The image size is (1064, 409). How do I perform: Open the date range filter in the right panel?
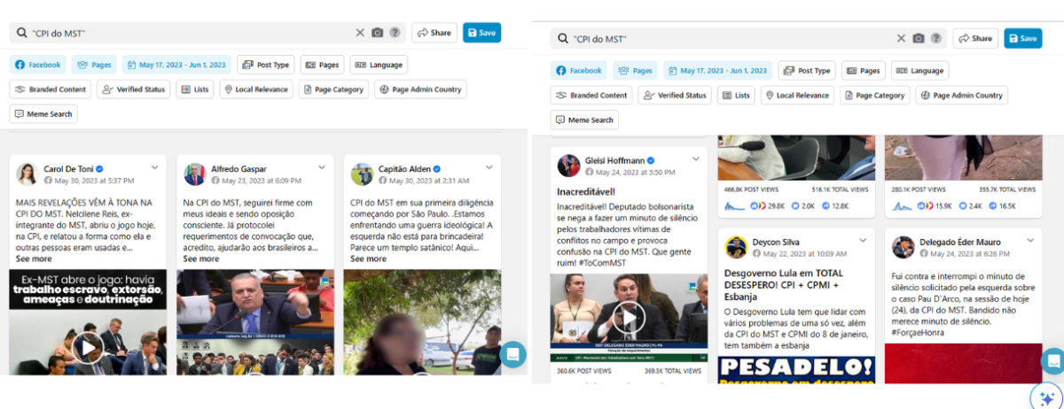click(x=717, y=71)
